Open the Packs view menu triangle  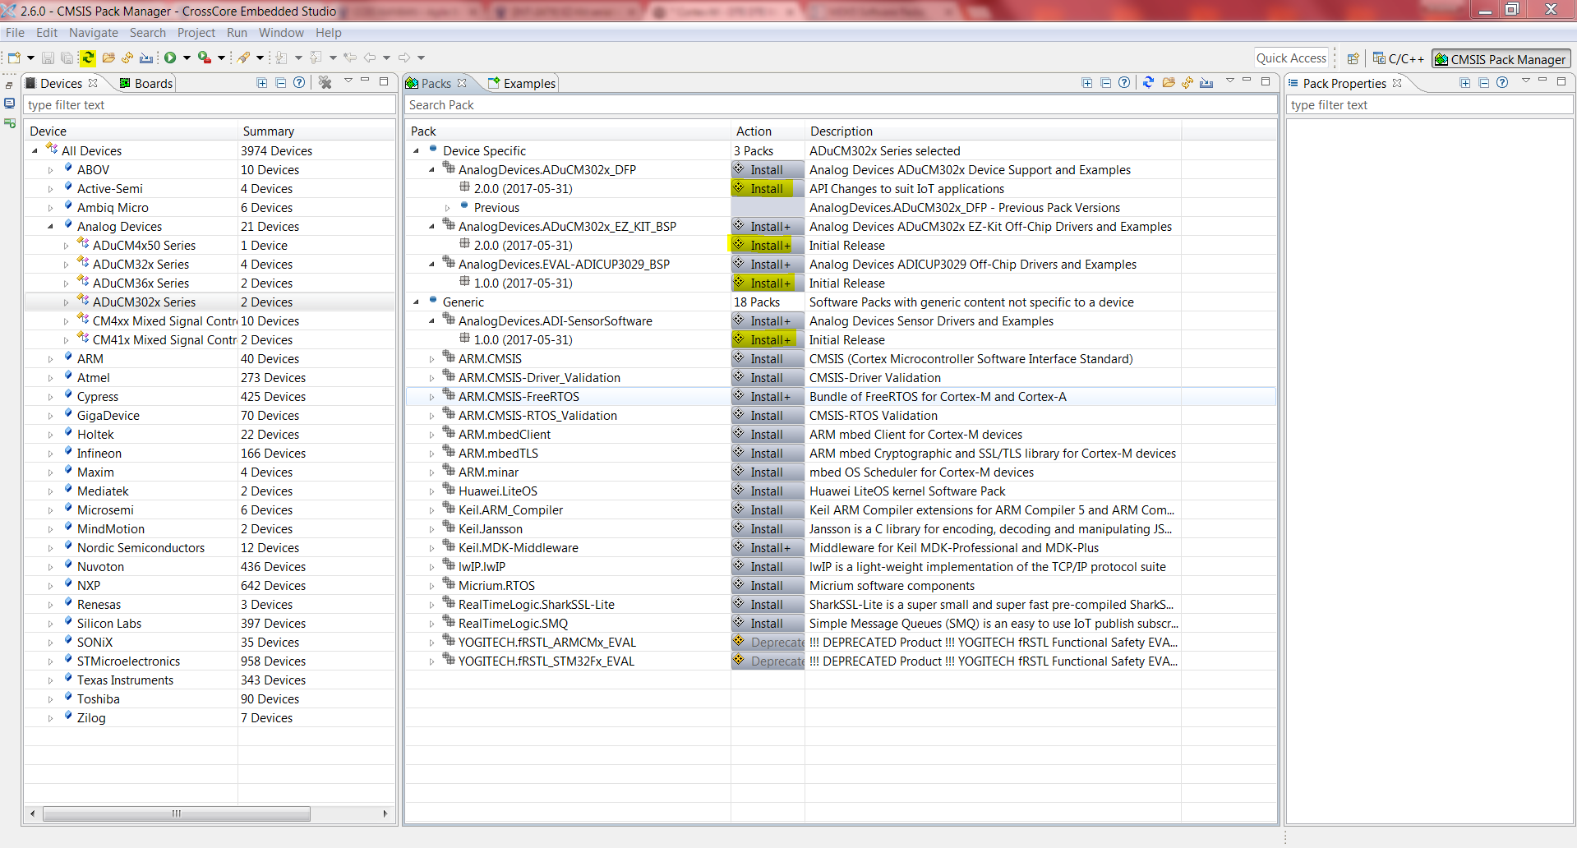(x=1230, y=81)
